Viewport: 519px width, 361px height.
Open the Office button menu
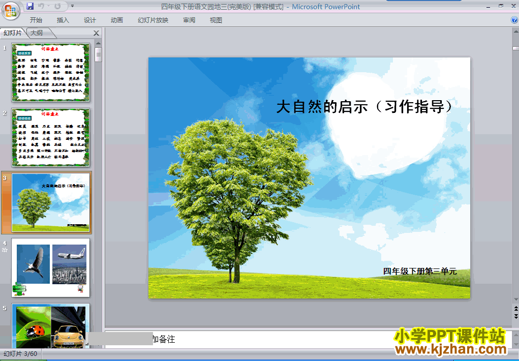11,11
